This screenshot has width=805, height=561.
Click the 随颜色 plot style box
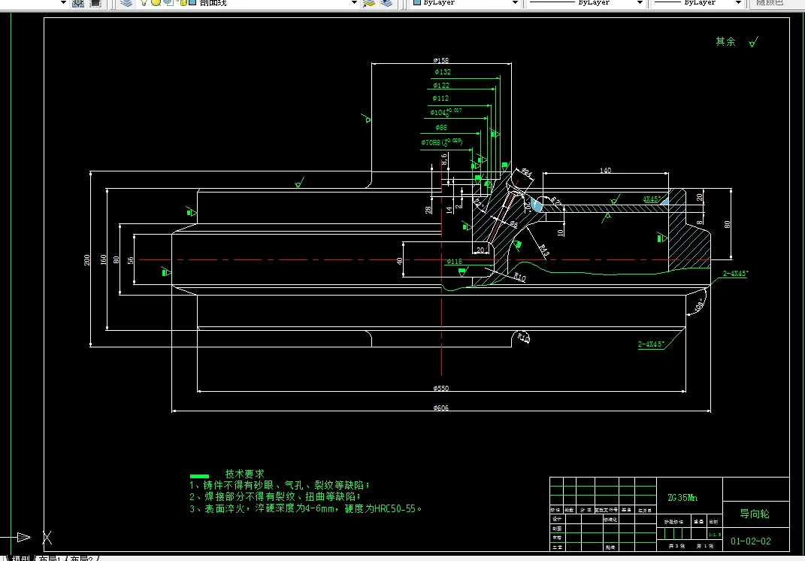(x=775, y=2)
